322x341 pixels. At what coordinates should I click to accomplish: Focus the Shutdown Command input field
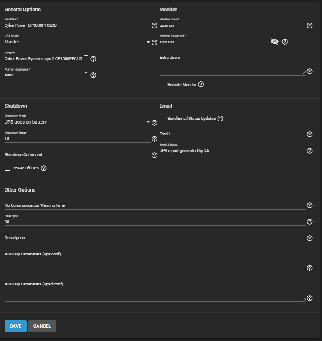coord(78,155)
